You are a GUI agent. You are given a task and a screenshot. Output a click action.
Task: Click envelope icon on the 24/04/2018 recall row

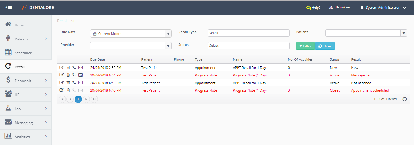point(81,68)
